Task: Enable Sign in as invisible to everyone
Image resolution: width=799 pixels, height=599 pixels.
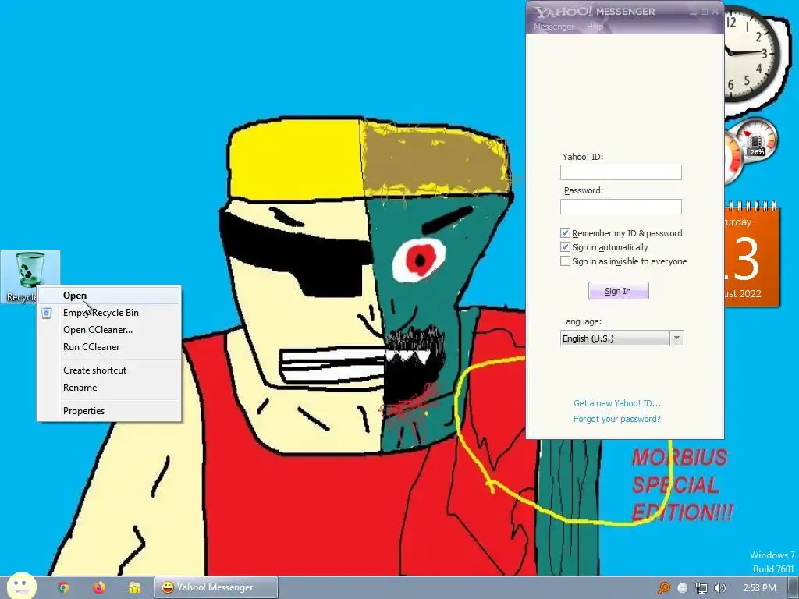Action: point(565,261)
